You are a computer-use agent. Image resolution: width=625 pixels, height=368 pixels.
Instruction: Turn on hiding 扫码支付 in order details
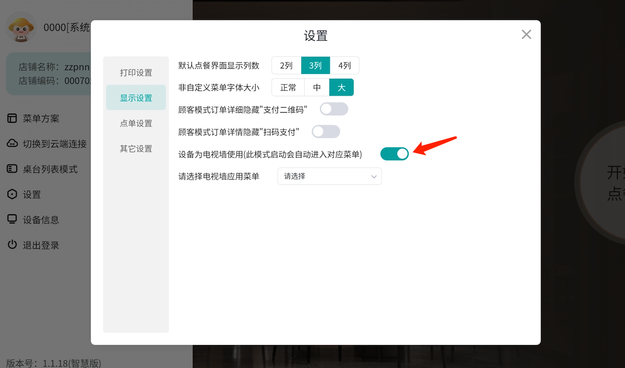325,132
